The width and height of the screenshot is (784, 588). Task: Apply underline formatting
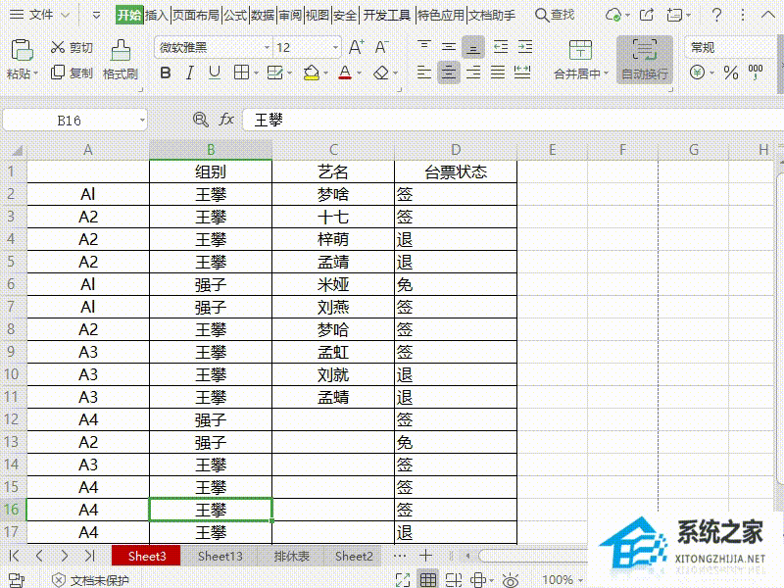coord(214,73)
